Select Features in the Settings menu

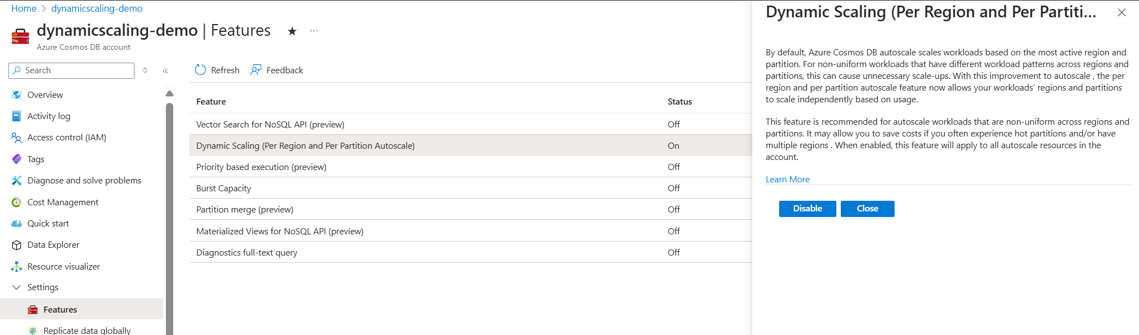(60, 310)
